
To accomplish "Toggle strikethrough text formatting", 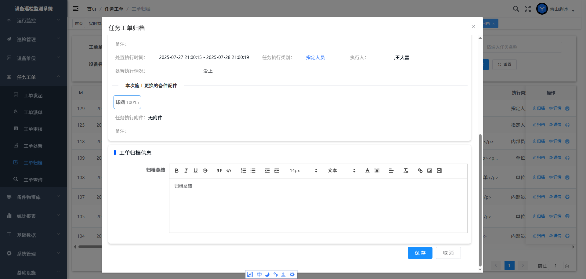I will 205,171.
